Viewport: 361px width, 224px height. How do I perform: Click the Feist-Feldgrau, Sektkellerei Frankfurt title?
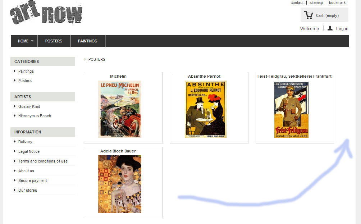pos(294,76)
